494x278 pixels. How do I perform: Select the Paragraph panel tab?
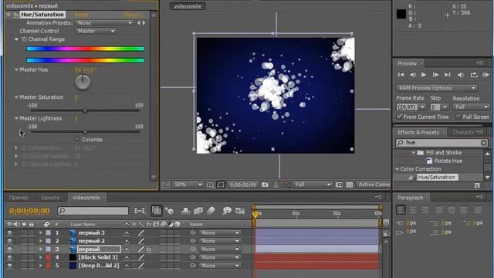pos(410,198)
